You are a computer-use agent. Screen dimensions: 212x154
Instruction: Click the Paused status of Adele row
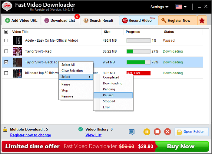[x=169, y=40]
